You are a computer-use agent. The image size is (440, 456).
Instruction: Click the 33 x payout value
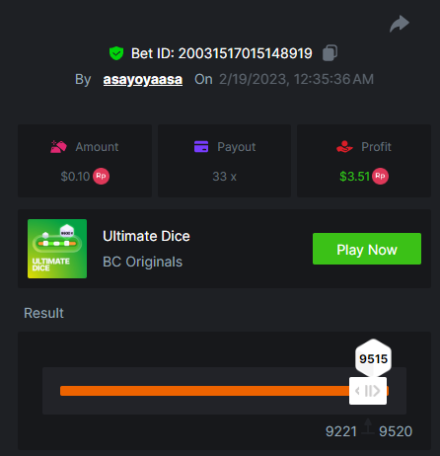(x=224, y=177)
